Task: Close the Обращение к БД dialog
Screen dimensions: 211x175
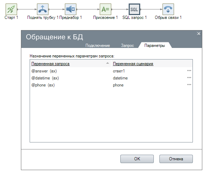Action: click(x=199, y=34)
